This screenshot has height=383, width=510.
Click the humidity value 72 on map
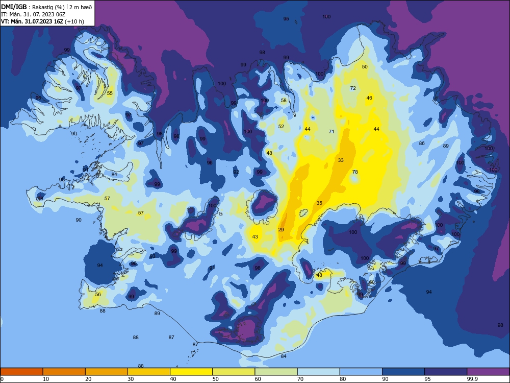353,88
